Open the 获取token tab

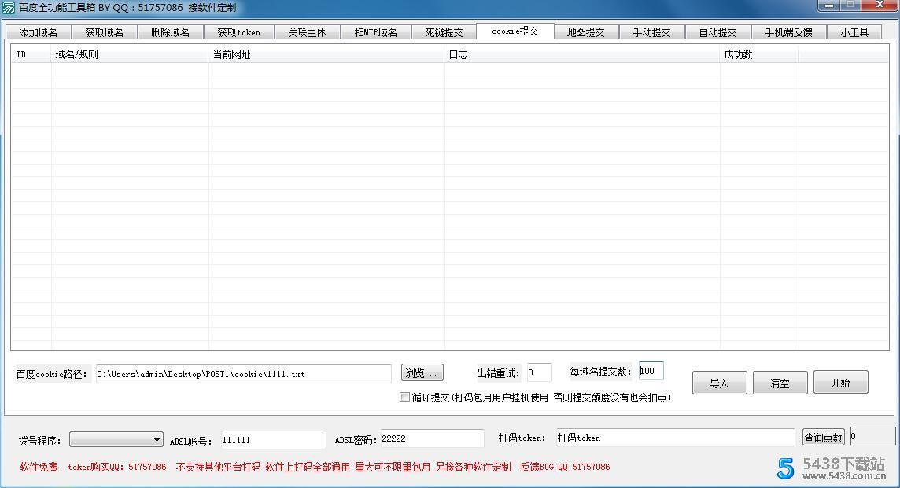238,32
